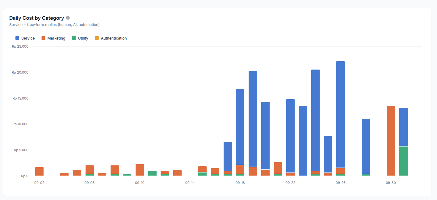Click the 09-22 date label
This screenshot has width=437, height=200.
tap(290, 183)
